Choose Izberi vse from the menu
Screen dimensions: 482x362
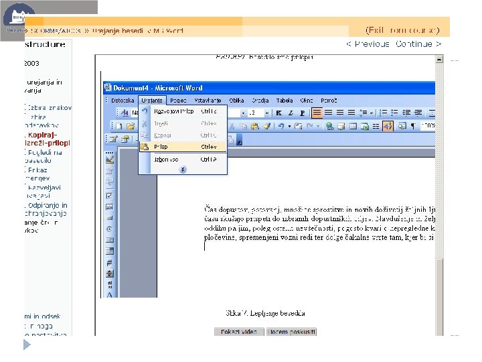point(183,160)
